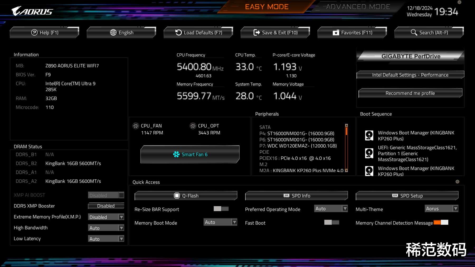Click DDR5_A2 KingBank 16GB 5600MT/s row
475x267 pixels.
point(58,181)
